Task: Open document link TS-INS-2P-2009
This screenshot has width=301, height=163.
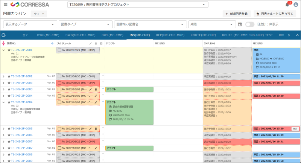Action: coord(21,161)
